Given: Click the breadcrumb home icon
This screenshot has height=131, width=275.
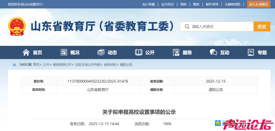Looking at the screenshot, I should click(x=14, y=65).
